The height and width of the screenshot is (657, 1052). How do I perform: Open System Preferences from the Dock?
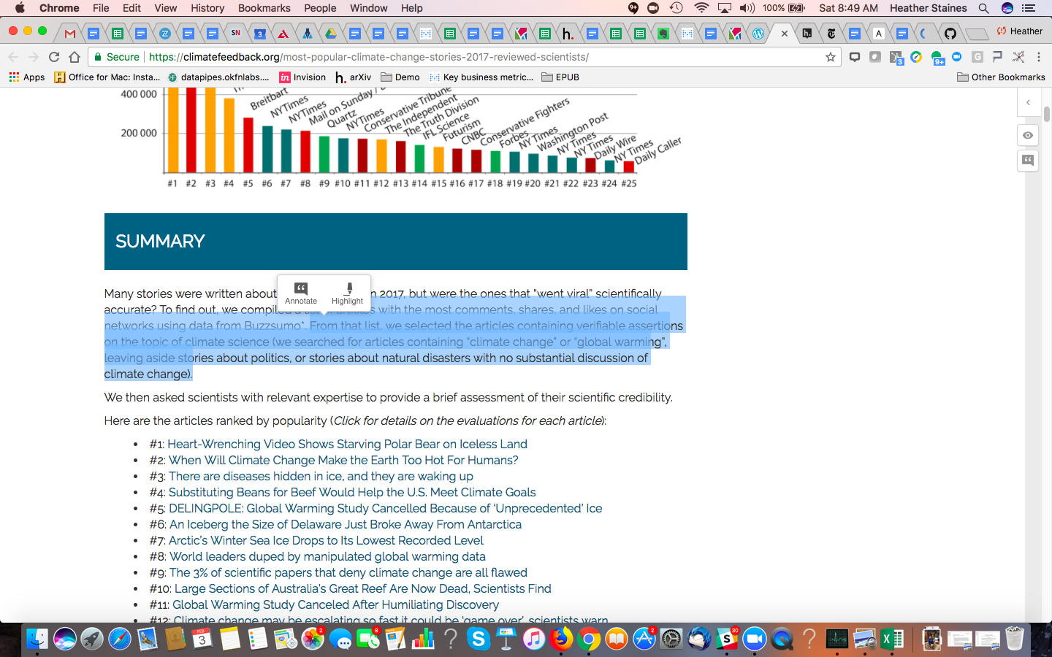coord(671,639)
